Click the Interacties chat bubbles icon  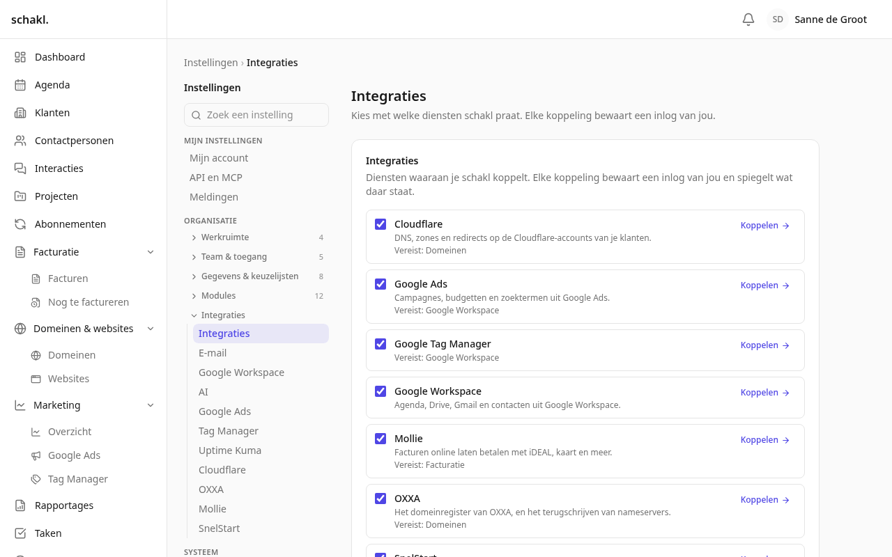[20, 168]
